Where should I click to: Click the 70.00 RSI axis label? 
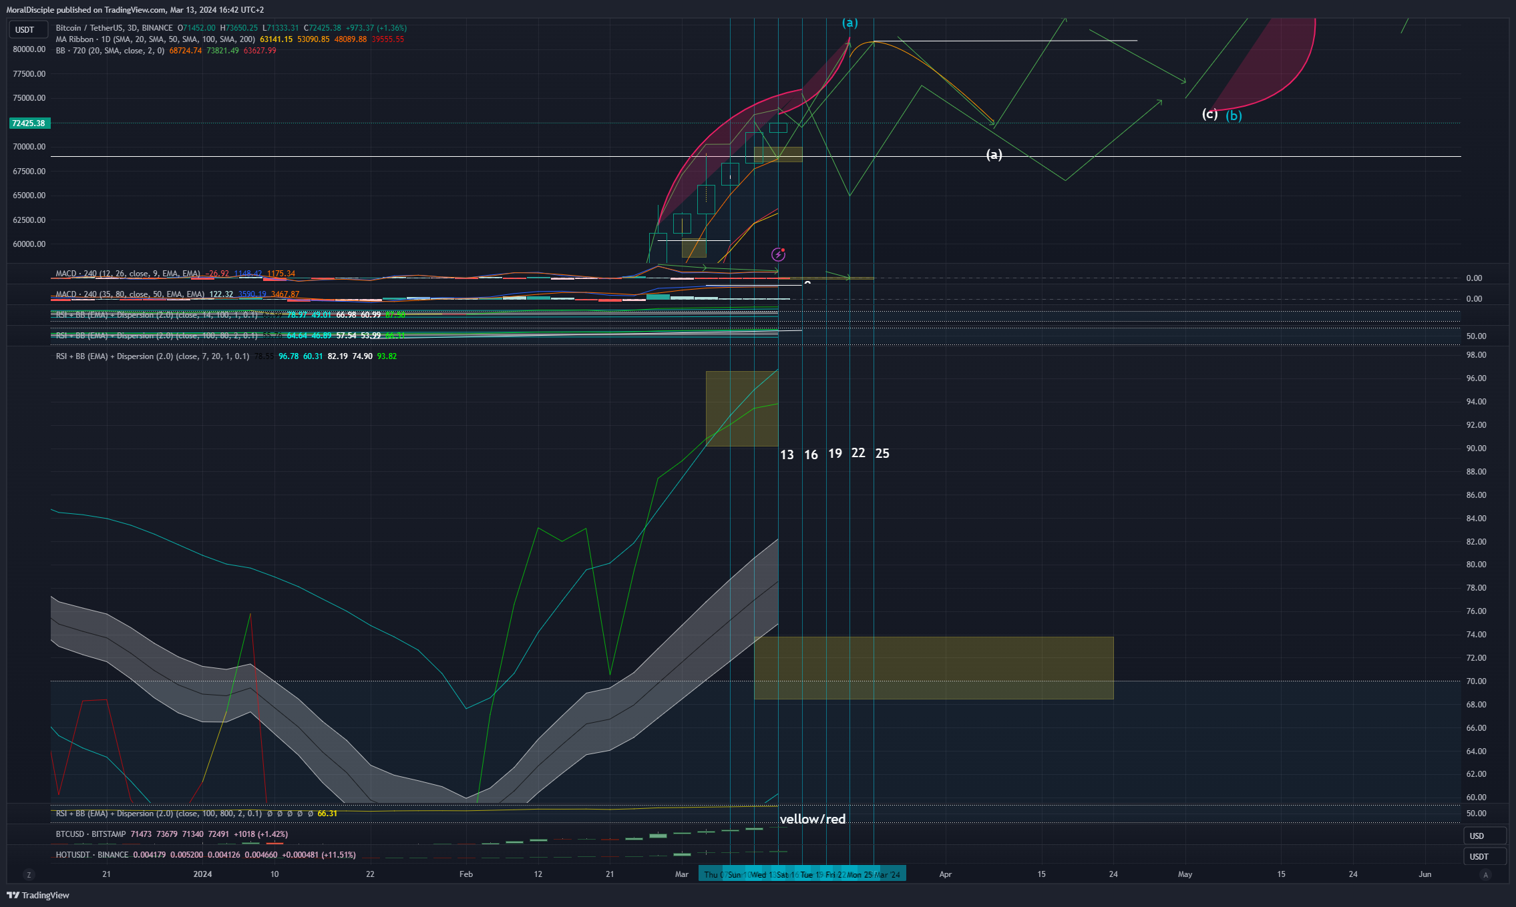(x=1476, y=681)
